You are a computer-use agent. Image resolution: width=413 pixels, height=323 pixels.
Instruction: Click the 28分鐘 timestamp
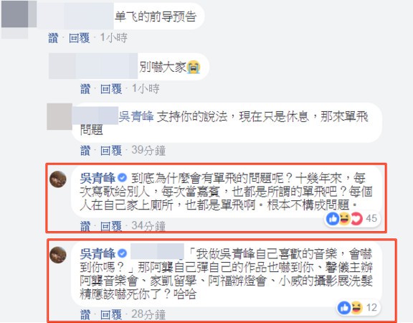click(x=148, y=314)
